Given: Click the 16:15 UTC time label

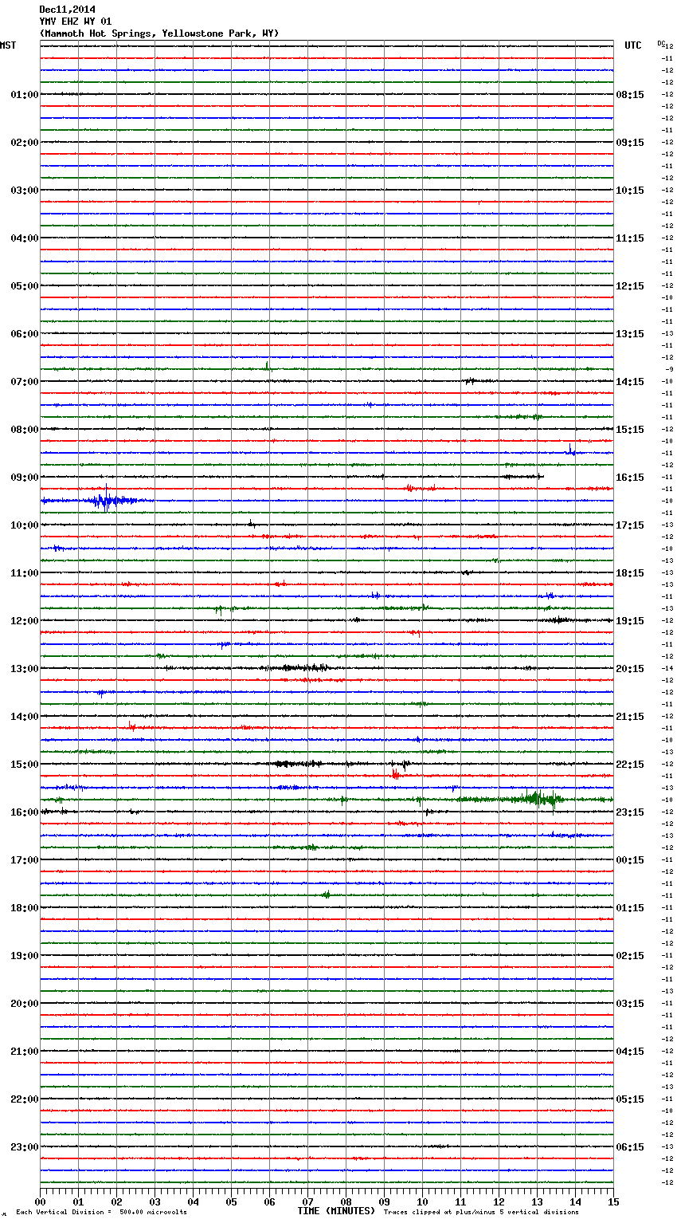Looking at the screenshot, I should (630, 478).
